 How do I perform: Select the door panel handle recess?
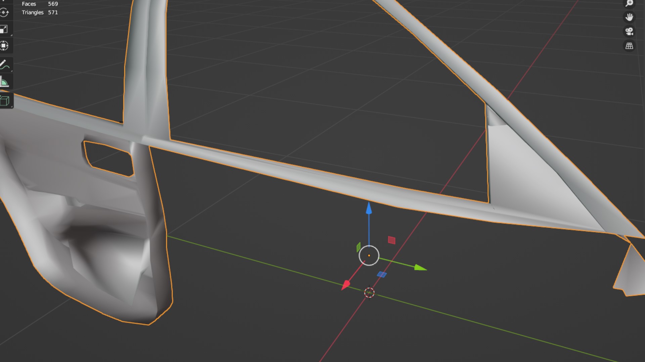[x=108, y=159]
